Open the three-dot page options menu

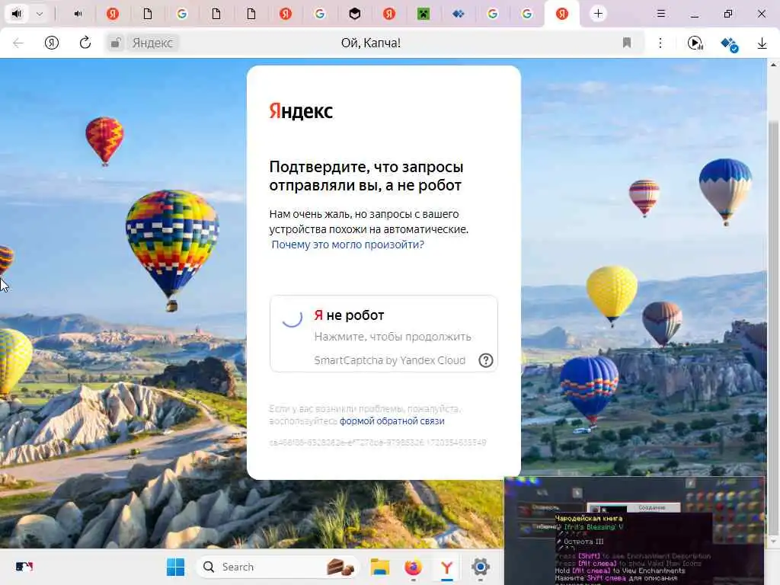[660, 43]
